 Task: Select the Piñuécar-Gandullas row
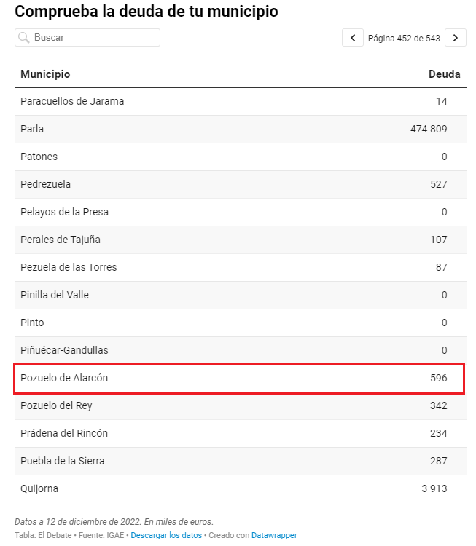point(241,350)
